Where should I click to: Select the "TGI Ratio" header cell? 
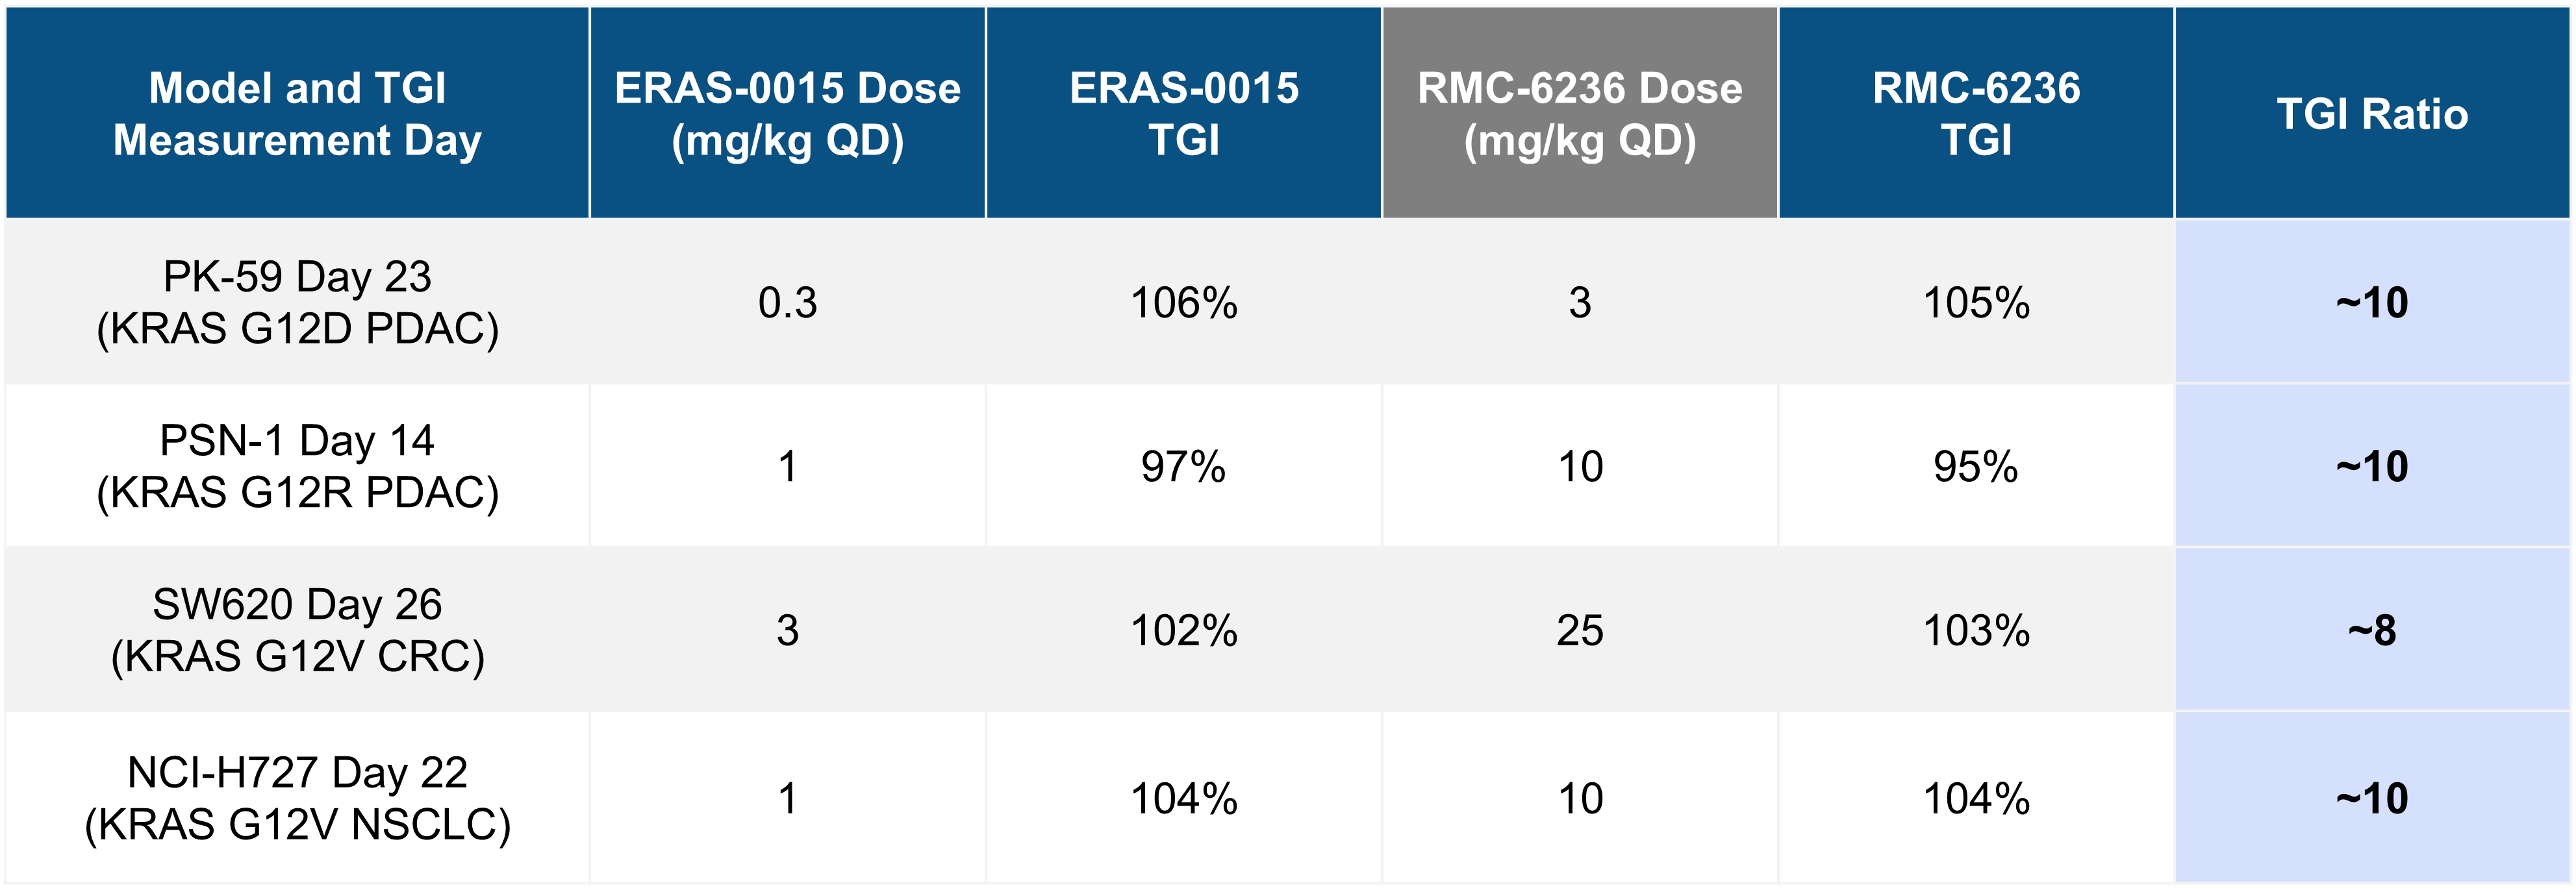point(2371,114)
